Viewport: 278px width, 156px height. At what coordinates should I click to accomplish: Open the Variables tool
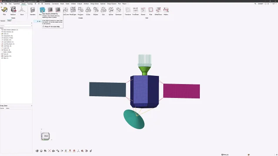click(x=33, y=11)
